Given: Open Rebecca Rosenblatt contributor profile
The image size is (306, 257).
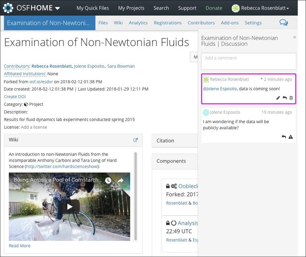Looking at the screenshot, I should point(52,66).
